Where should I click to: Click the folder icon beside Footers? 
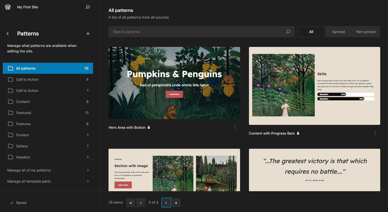(x=11, y=135)
